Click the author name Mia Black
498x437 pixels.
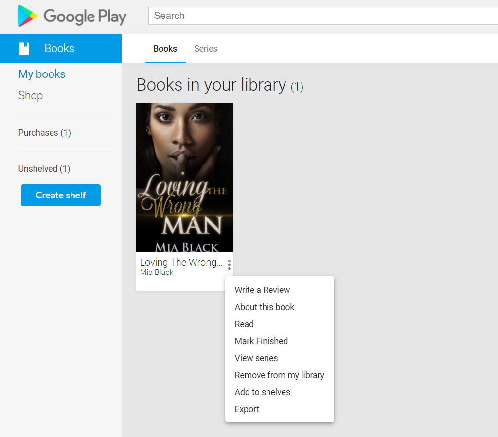[x=157, y=273]
